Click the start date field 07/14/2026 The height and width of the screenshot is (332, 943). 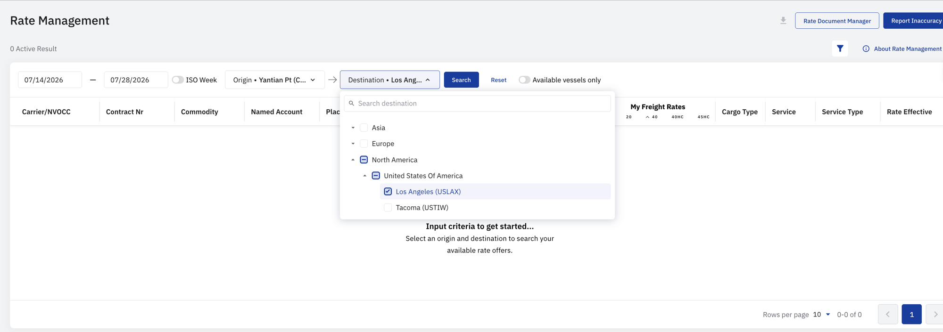[x=50, y=80]
